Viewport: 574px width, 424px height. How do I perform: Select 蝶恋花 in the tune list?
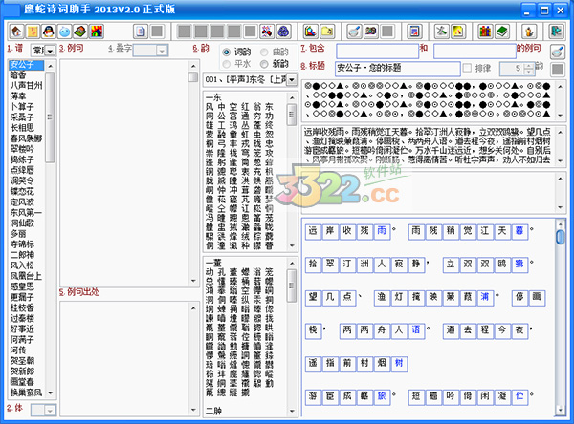(22, 192)
